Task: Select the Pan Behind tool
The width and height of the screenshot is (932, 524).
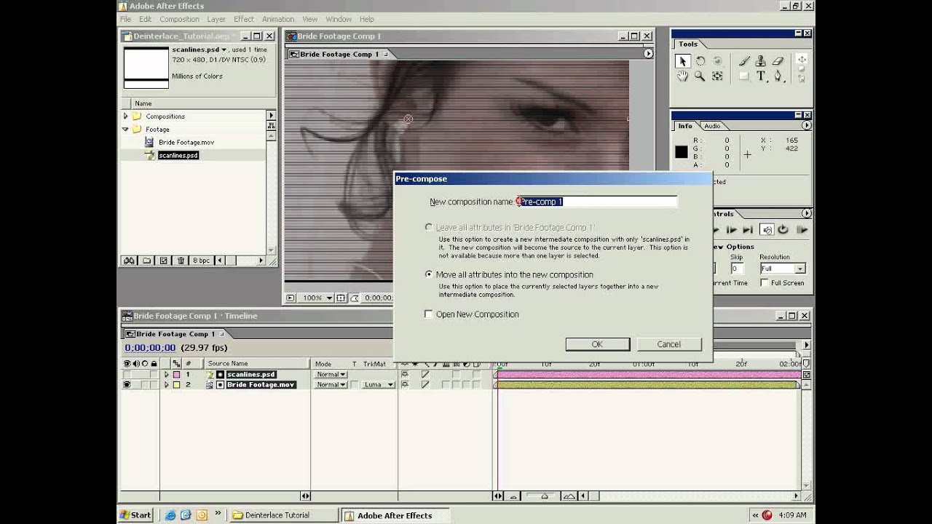Action: point(717,76)
